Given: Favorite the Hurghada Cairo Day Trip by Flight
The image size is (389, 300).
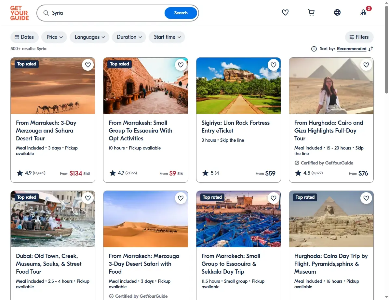Looking at the screenshot, I should pyautogui.click(x=366, y=198).
